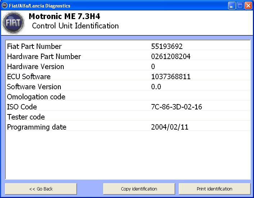Select the Tester code row
Viewport: 254px width, 198px height.
[x=128, y=117]
